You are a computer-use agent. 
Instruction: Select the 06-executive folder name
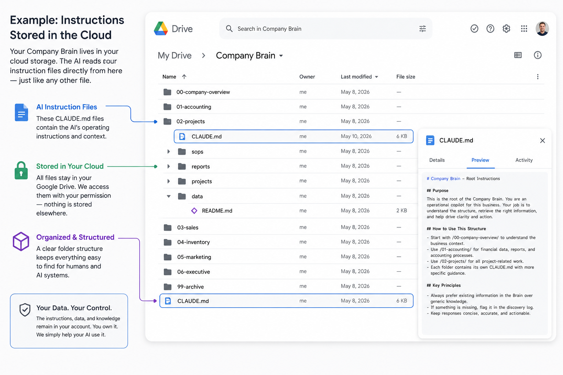[x=194, y=272]
